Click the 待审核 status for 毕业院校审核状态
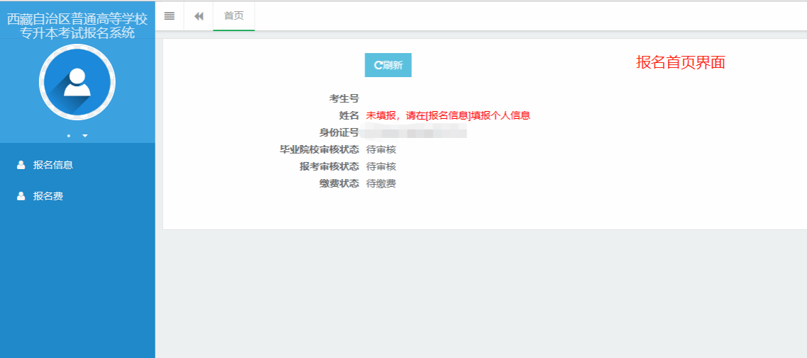The height and width of the screenshot is (358, 807). pos(381,149)
